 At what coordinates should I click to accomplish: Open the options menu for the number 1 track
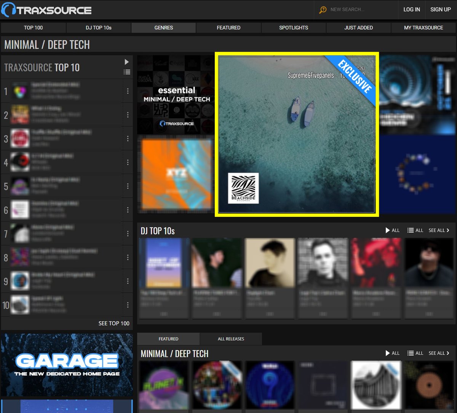(x=128, y=91)
